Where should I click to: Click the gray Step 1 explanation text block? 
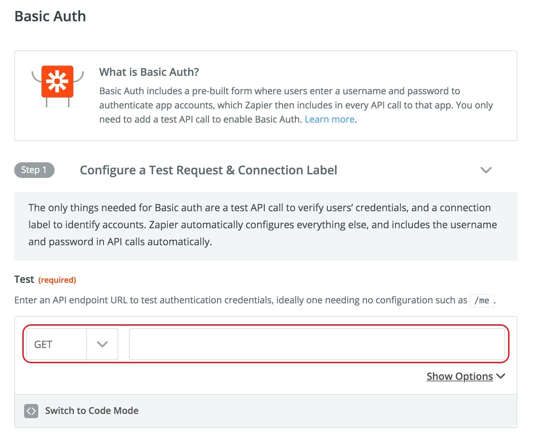click(262, 225)
